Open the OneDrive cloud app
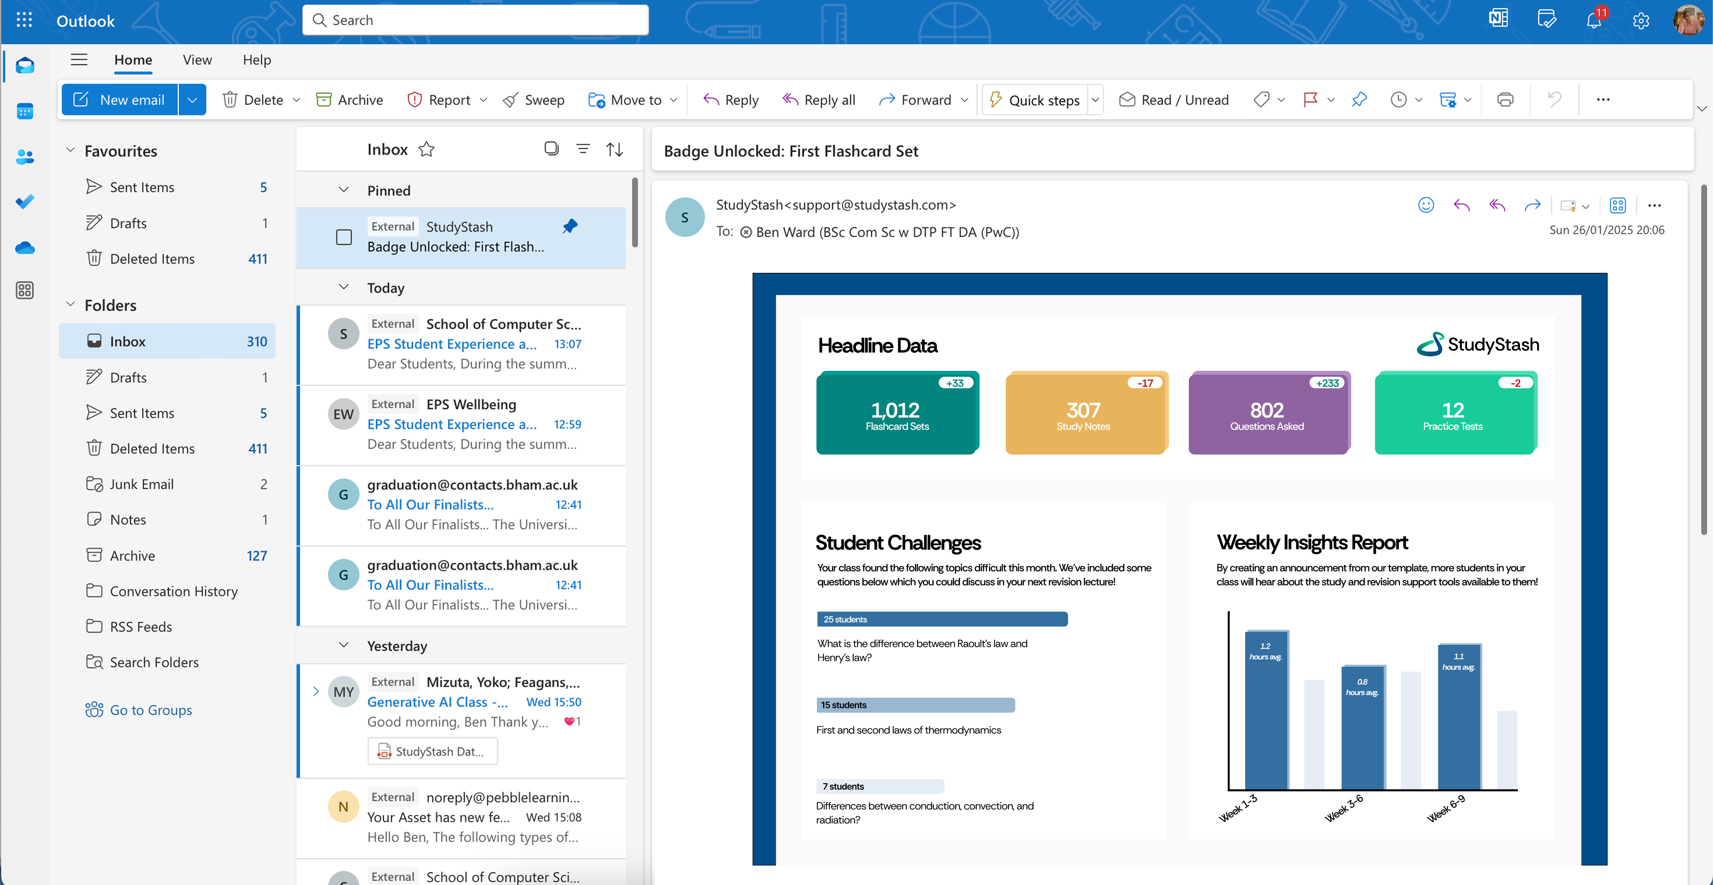Image resolution: width=1713 pixels, height=885 pixels. point(25,247)
